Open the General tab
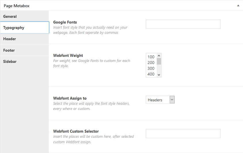243x153 pixels. coord(24,16)
